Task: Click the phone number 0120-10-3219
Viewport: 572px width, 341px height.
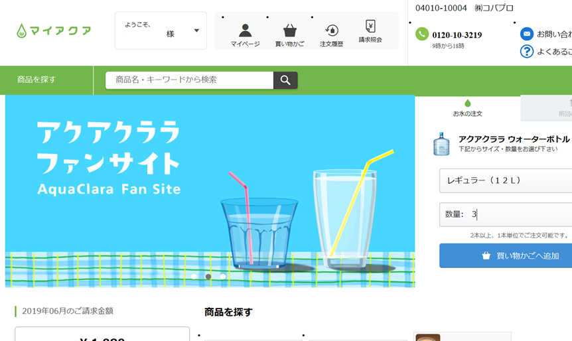Action: point(457,35)
